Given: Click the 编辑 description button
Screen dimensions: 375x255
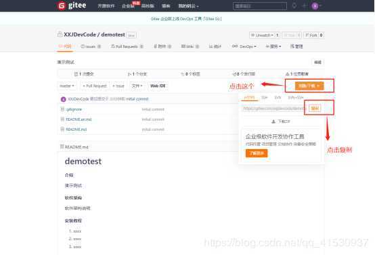Looking at the screenshot, I should point(318,62).
